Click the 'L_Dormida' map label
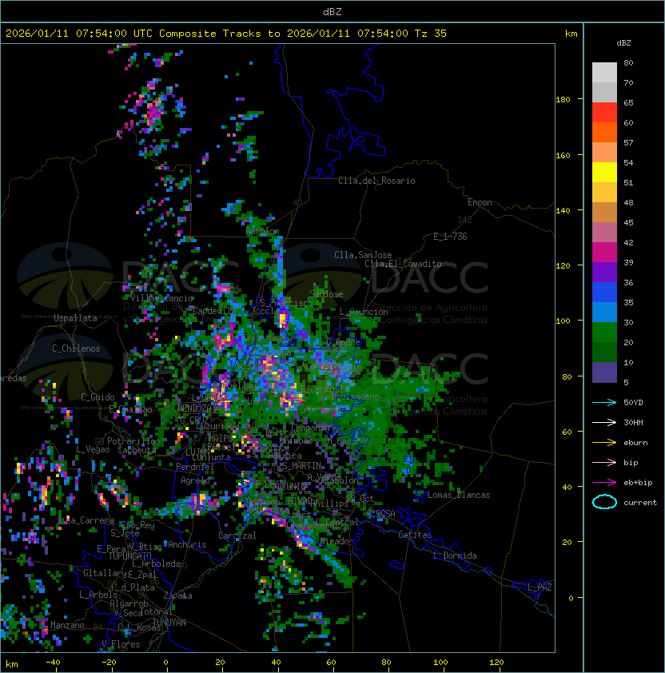The image size is (665, 673). click(x=455, y=556)
